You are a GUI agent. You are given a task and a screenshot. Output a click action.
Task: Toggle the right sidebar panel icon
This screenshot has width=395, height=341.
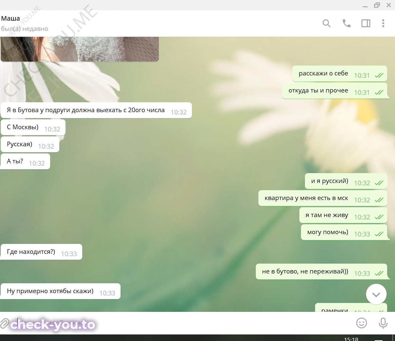coord(366,23)
